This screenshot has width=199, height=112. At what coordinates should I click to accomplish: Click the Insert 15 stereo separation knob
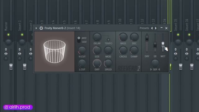tap(175, 58)
